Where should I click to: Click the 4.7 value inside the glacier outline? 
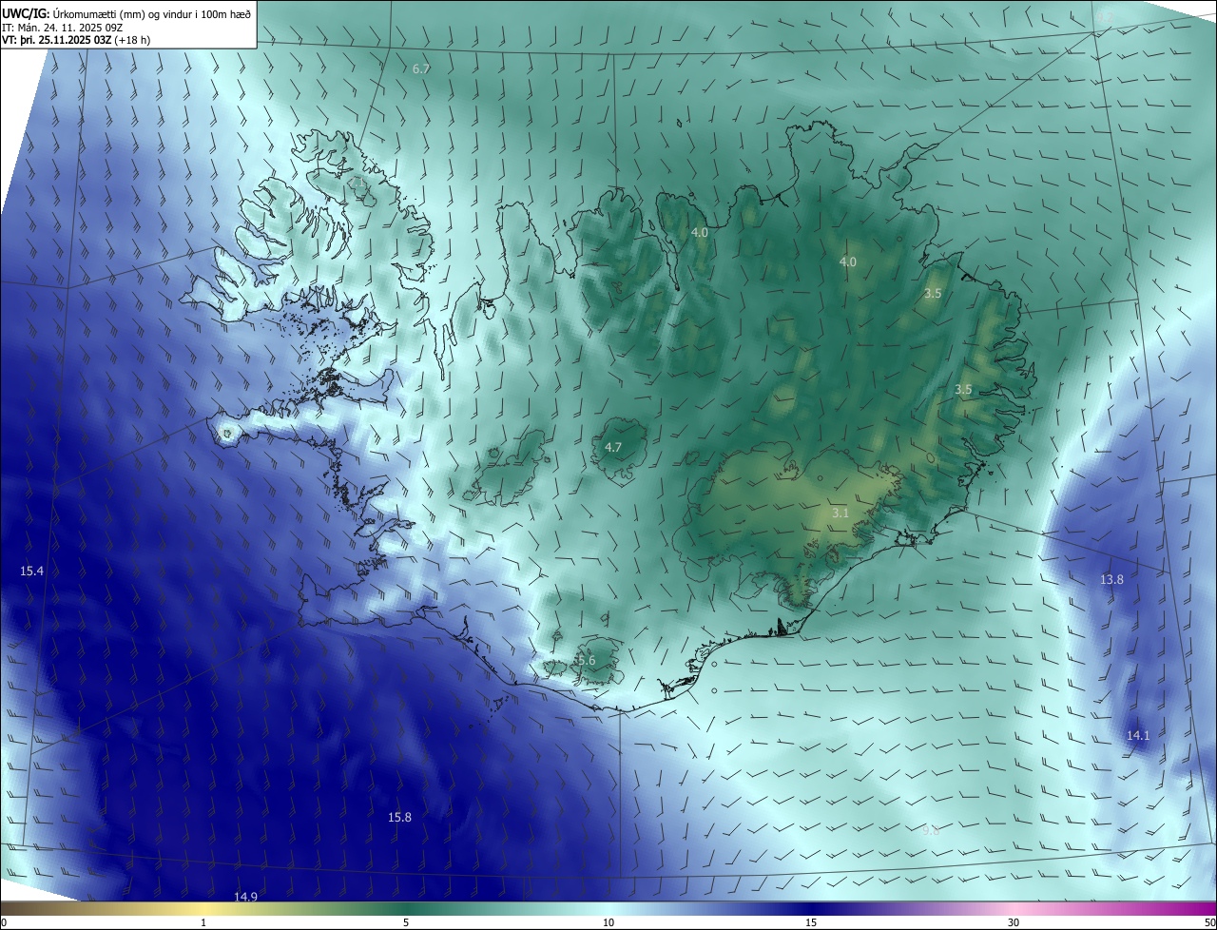click(x=613, y=447)
